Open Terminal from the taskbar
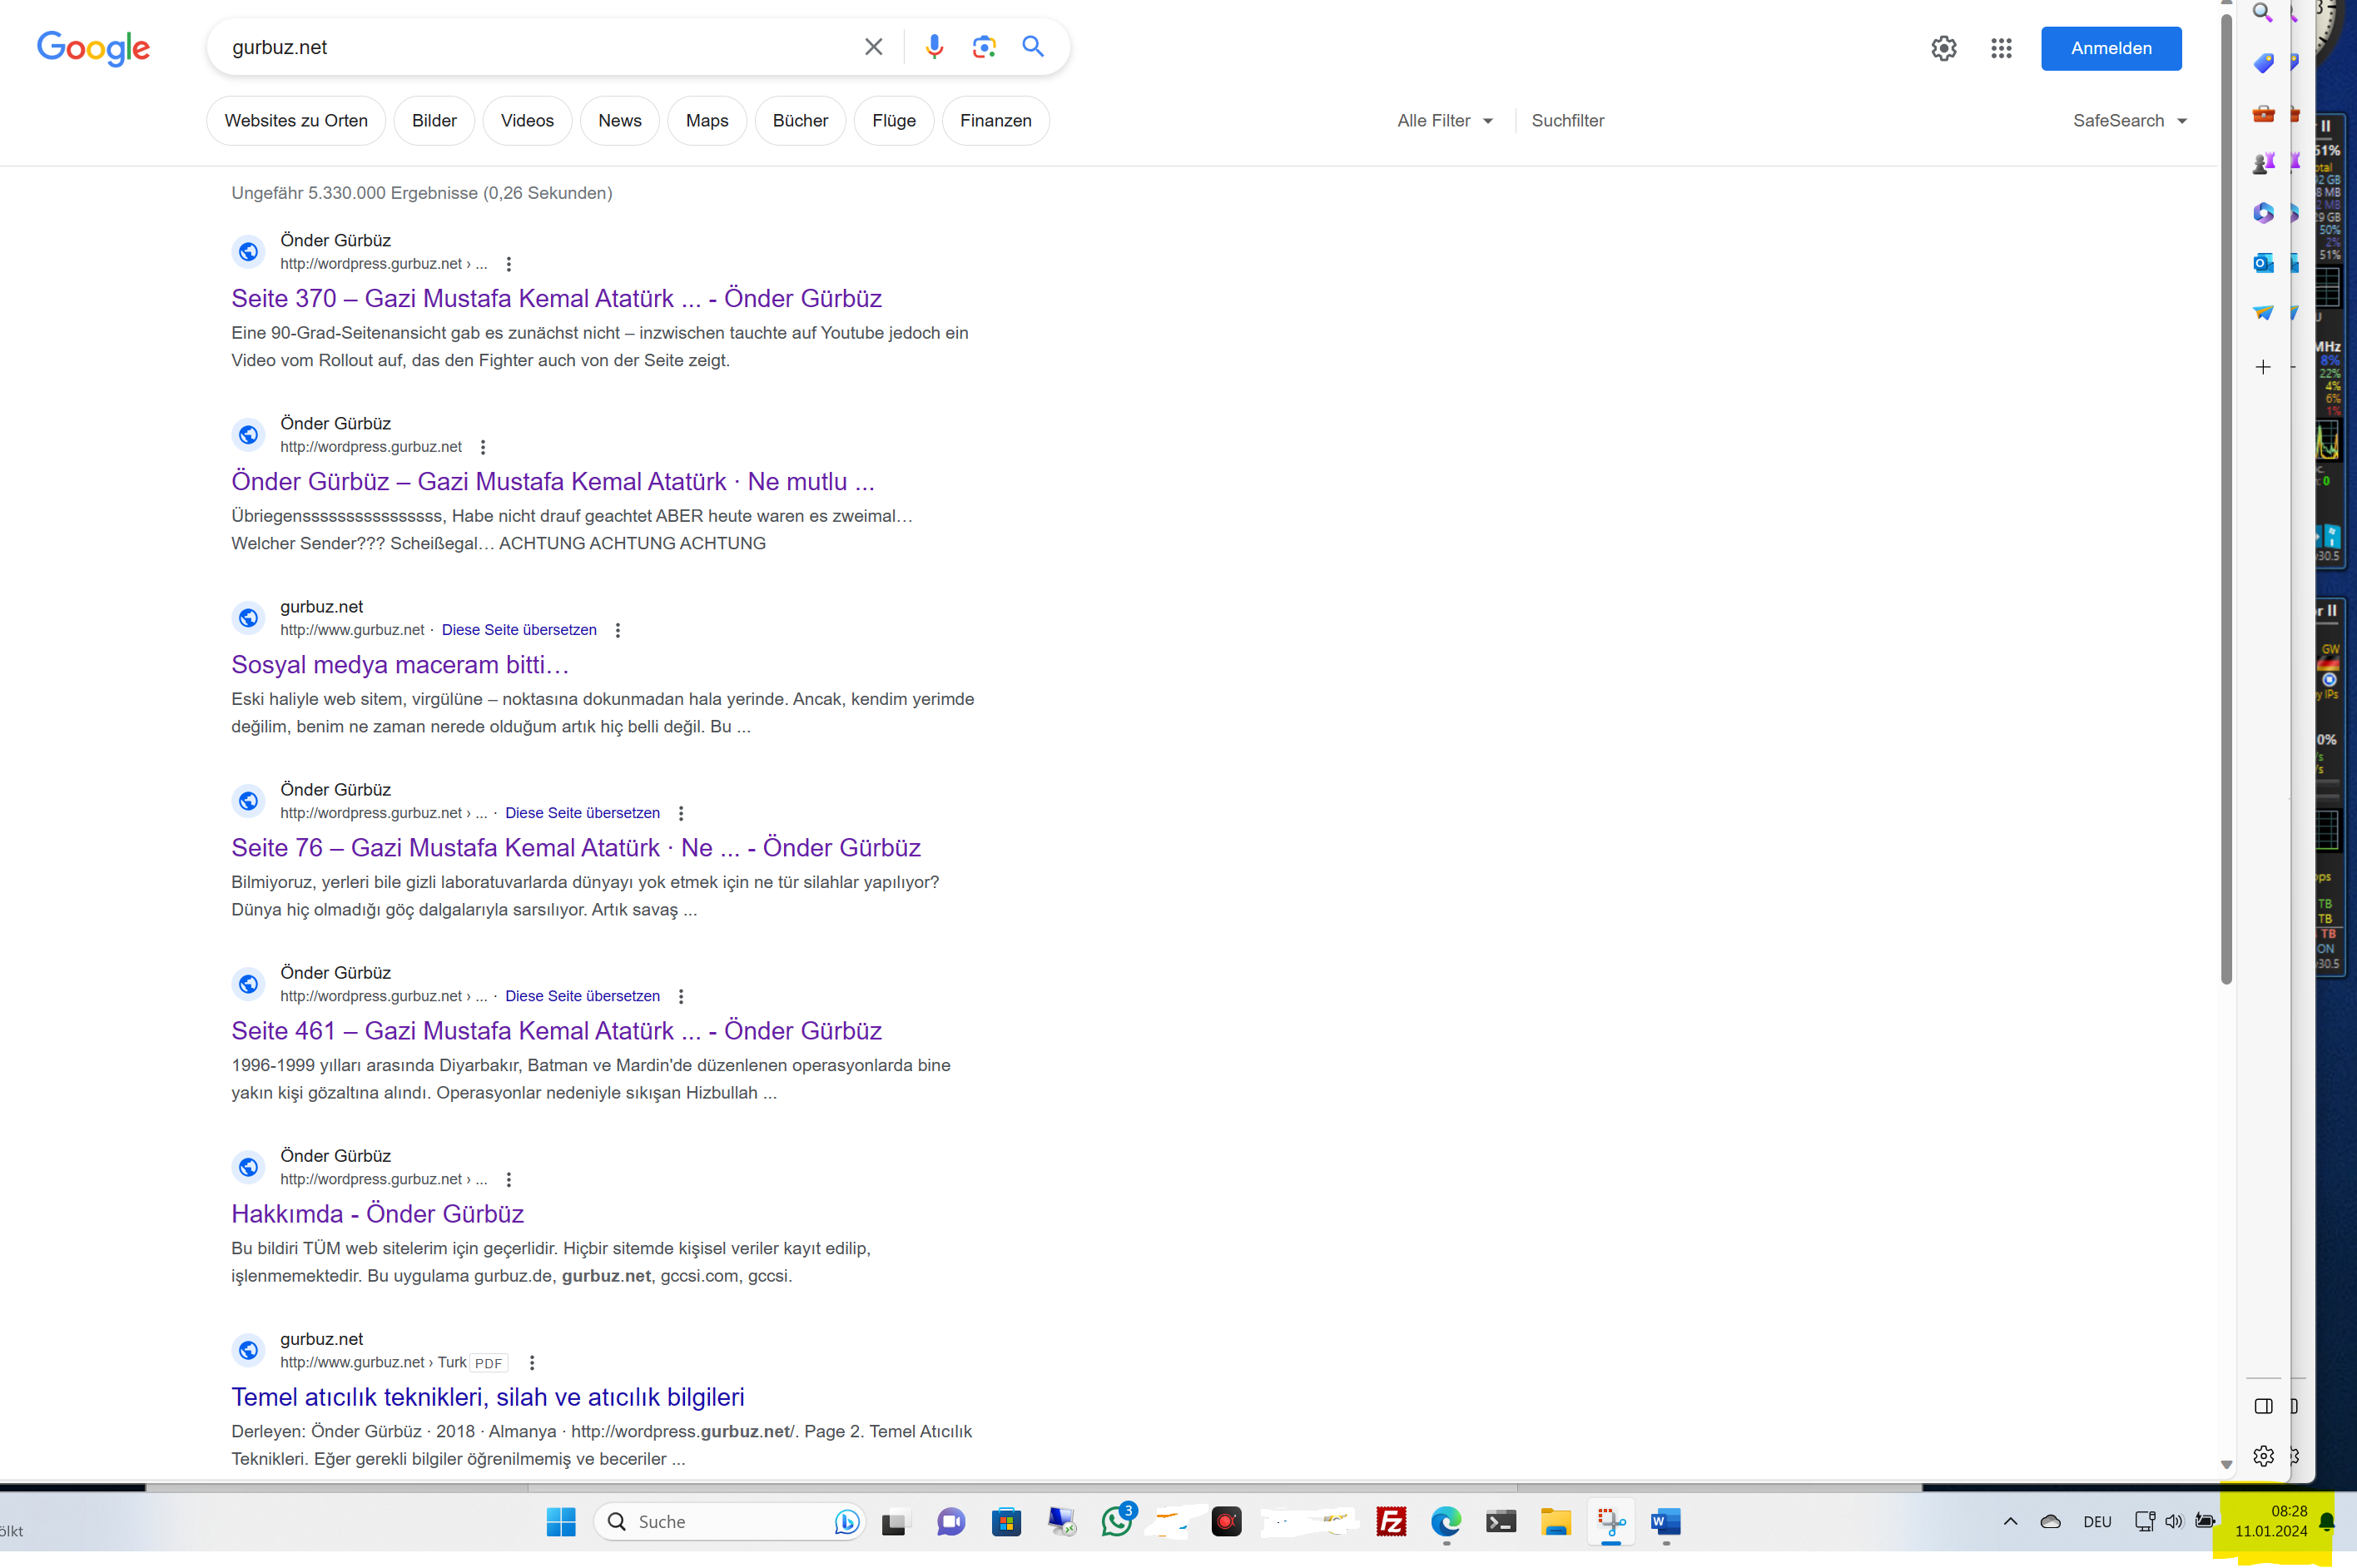The height and width of the screenshot is (1568, 2357). point(1500,1522)
